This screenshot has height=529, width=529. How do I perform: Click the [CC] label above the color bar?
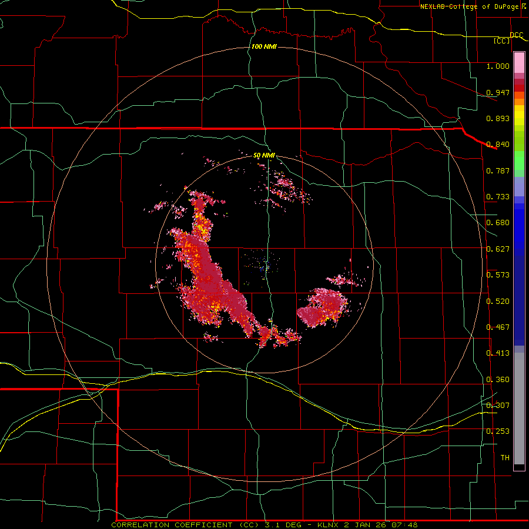click(x=502, y=41)
